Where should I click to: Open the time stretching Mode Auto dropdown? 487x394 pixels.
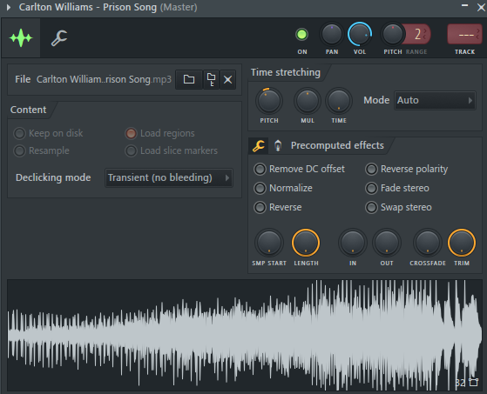435,100
